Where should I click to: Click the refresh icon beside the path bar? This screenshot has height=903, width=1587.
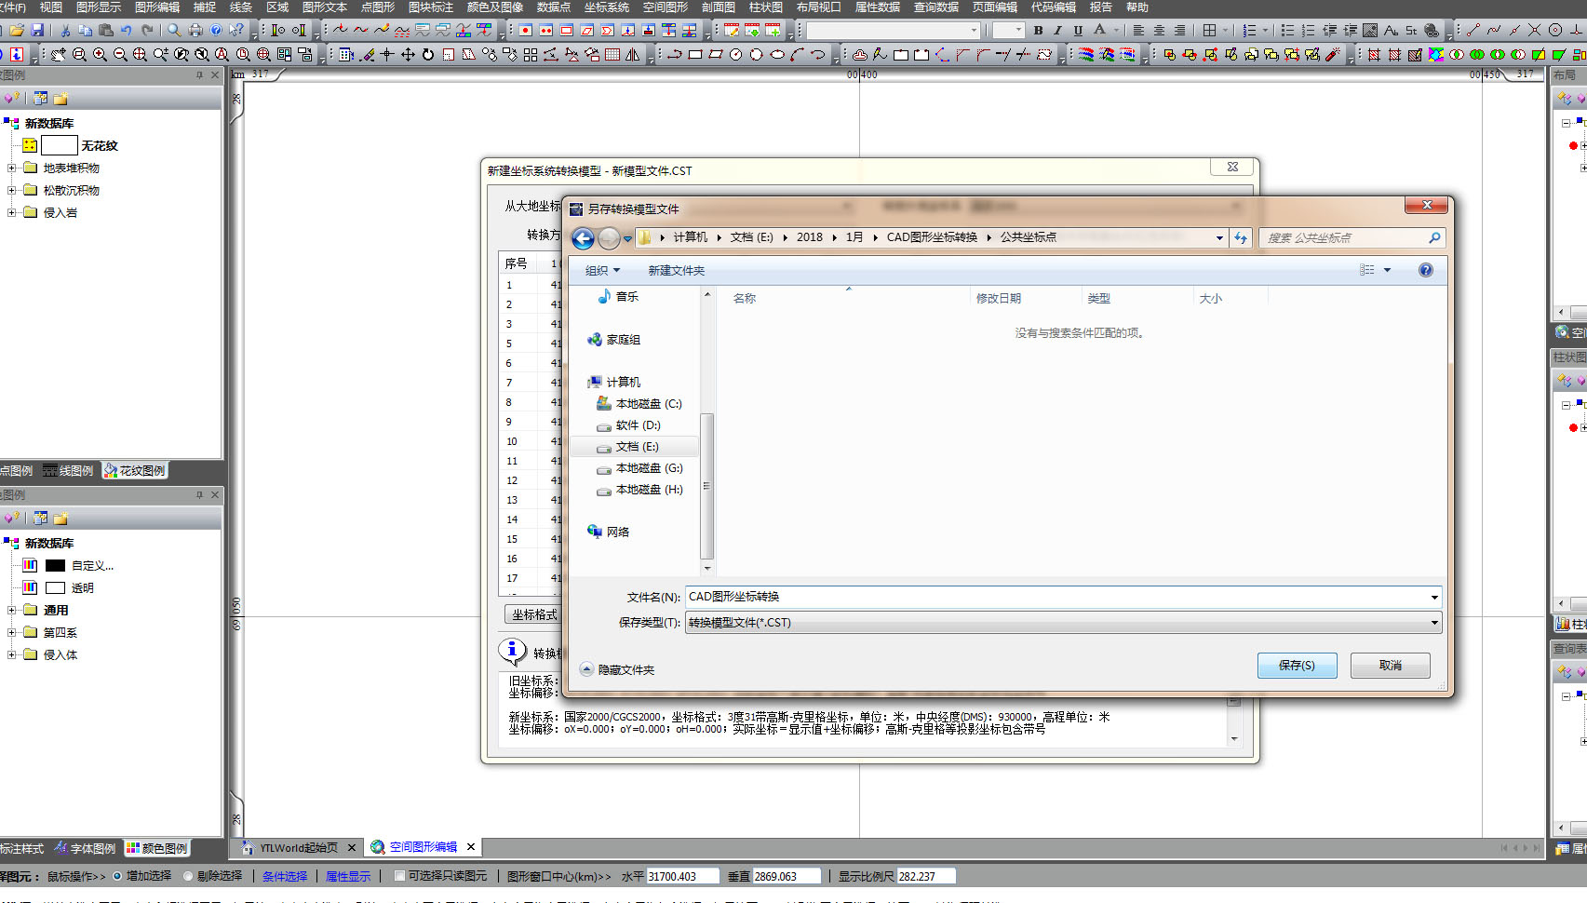[x=1241, y=238]
